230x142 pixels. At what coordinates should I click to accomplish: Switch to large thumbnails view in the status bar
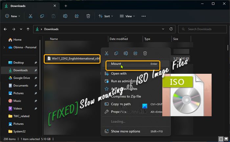pyautogui.click(x=226, y=139)
